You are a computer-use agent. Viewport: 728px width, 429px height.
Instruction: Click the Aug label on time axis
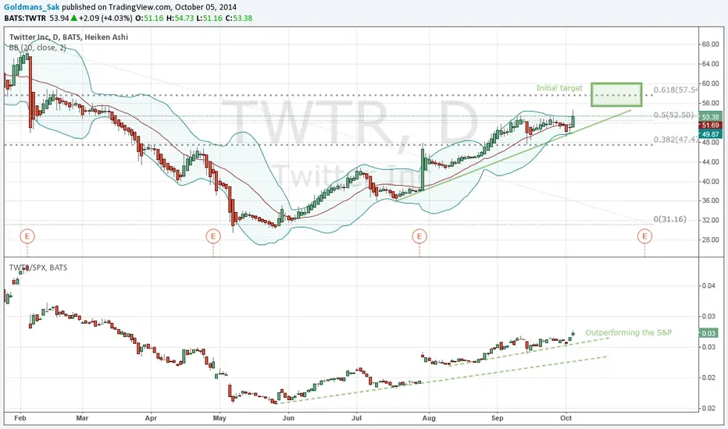pos(429,418)
